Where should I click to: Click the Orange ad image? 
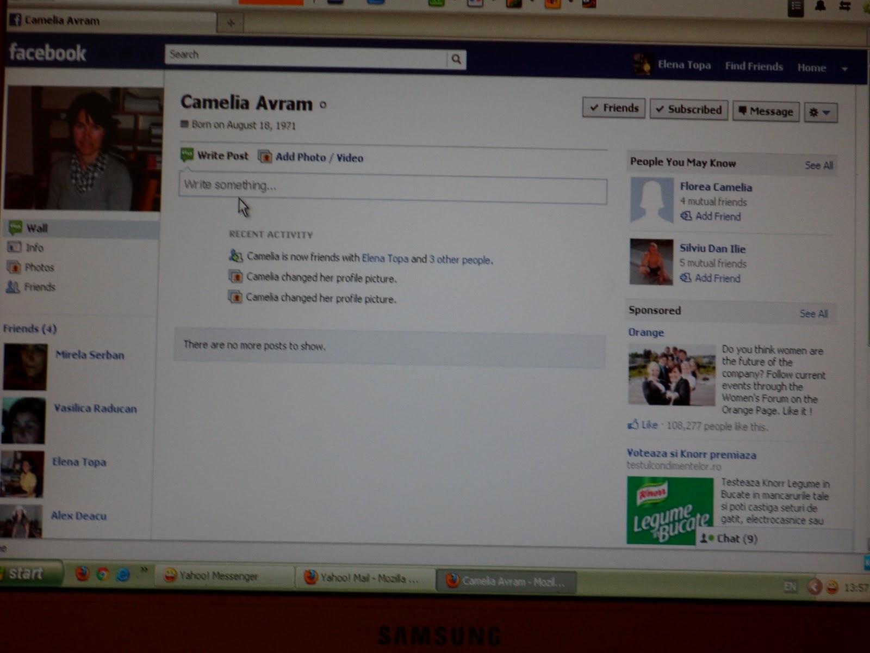(x=672, y=374)
